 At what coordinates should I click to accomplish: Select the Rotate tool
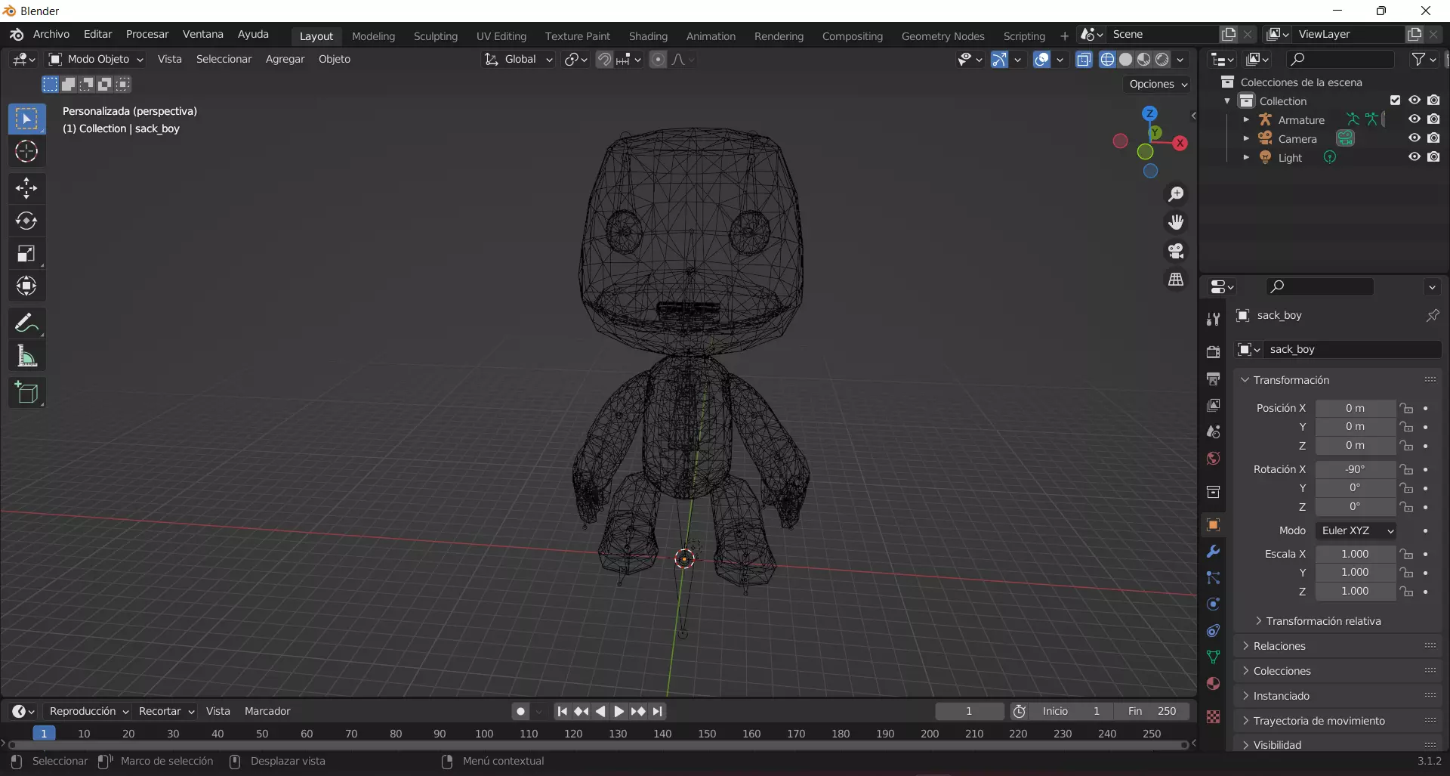click(x=26, y=221)
